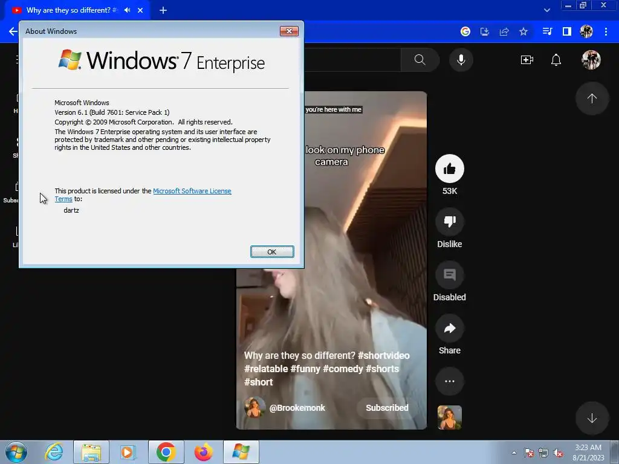The width and height of the screenshot is (619, 464).
Task: Open Microsoft Software License link
Action: (x=192, y=191)
